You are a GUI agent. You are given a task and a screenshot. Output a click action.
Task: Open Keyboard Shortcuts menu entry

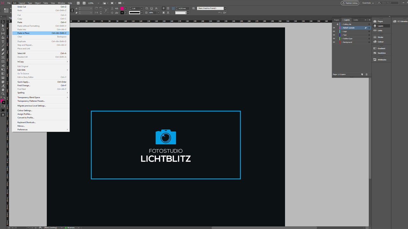(40, 122)
